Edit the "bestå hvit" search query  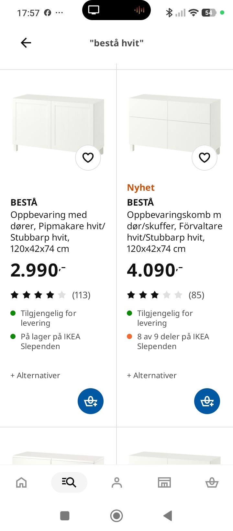(x=116, y=43)
